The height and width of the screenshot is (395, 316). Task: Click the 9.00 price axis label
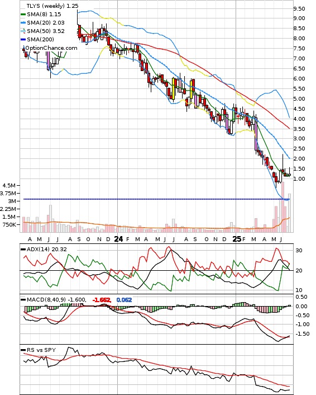pos(299,18)
